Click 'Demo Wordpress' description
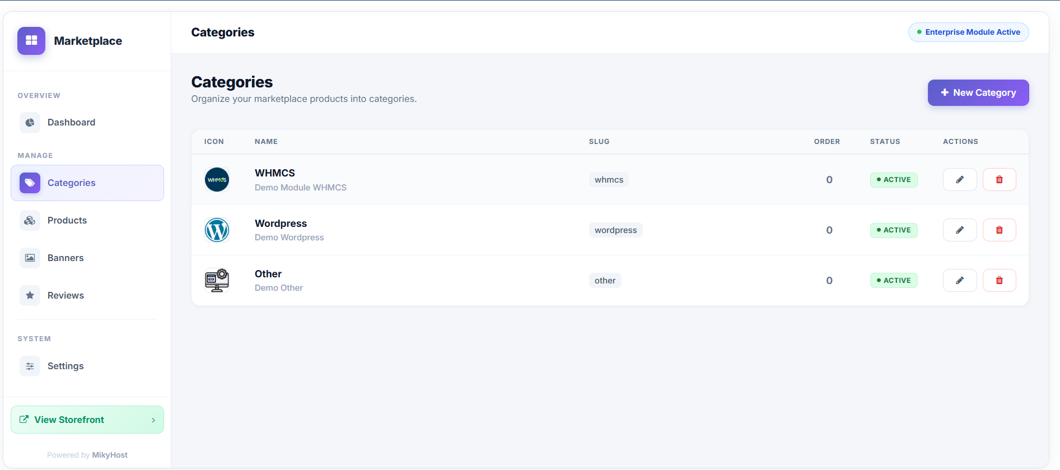The height and width of the screenshot is (470, 1060). pos(289,238)
